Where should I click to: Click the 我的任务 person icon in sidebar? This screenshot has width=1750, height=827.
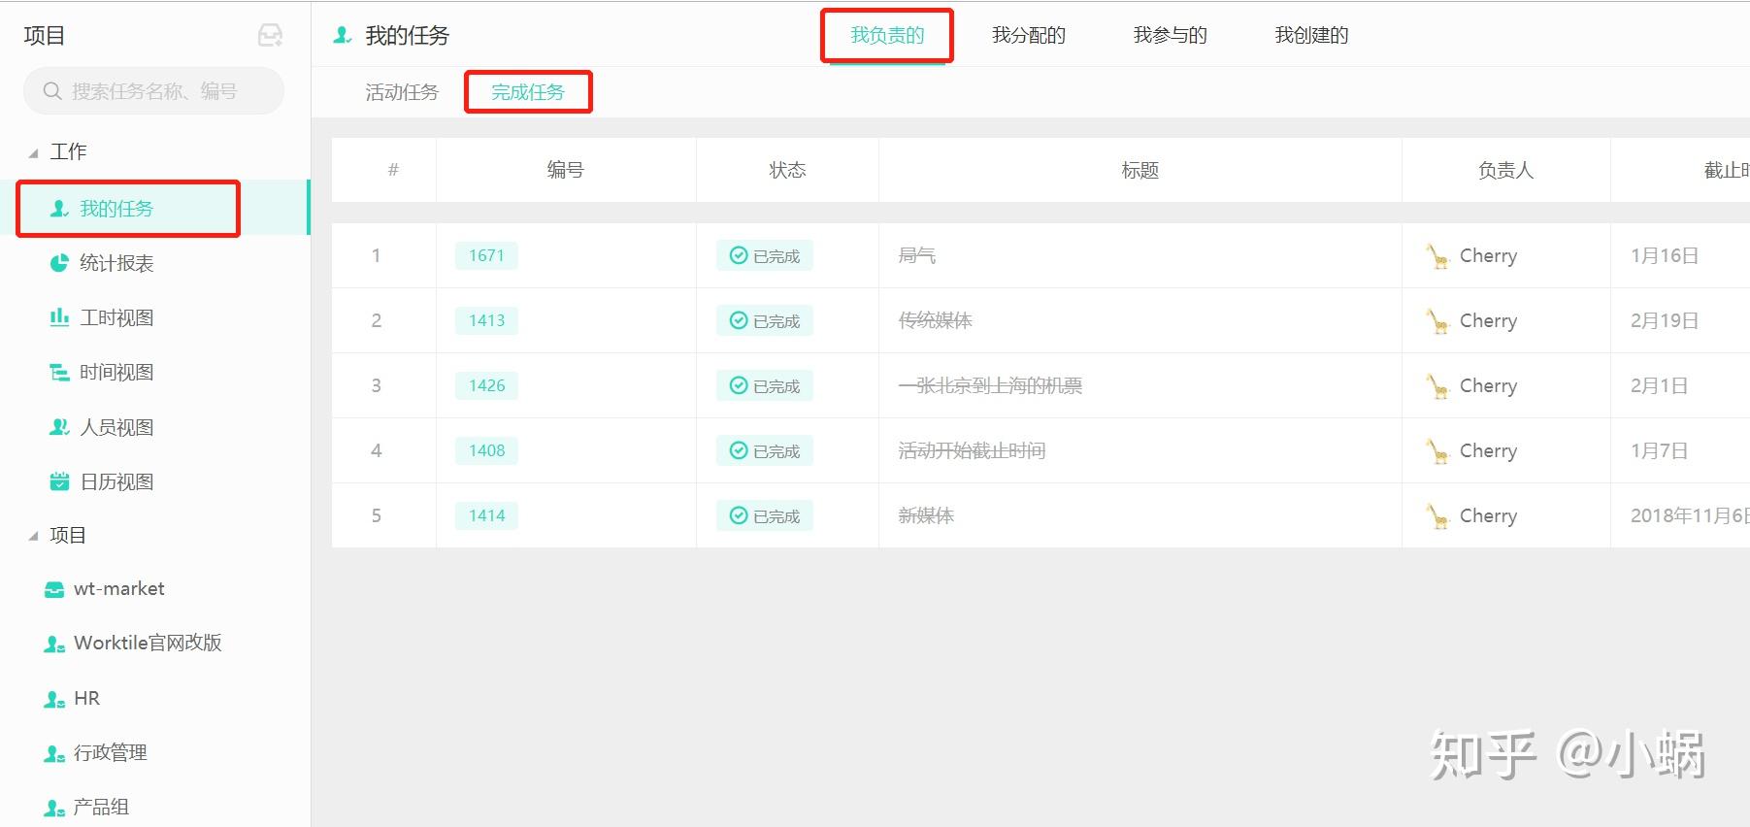(x=59, y=209)
